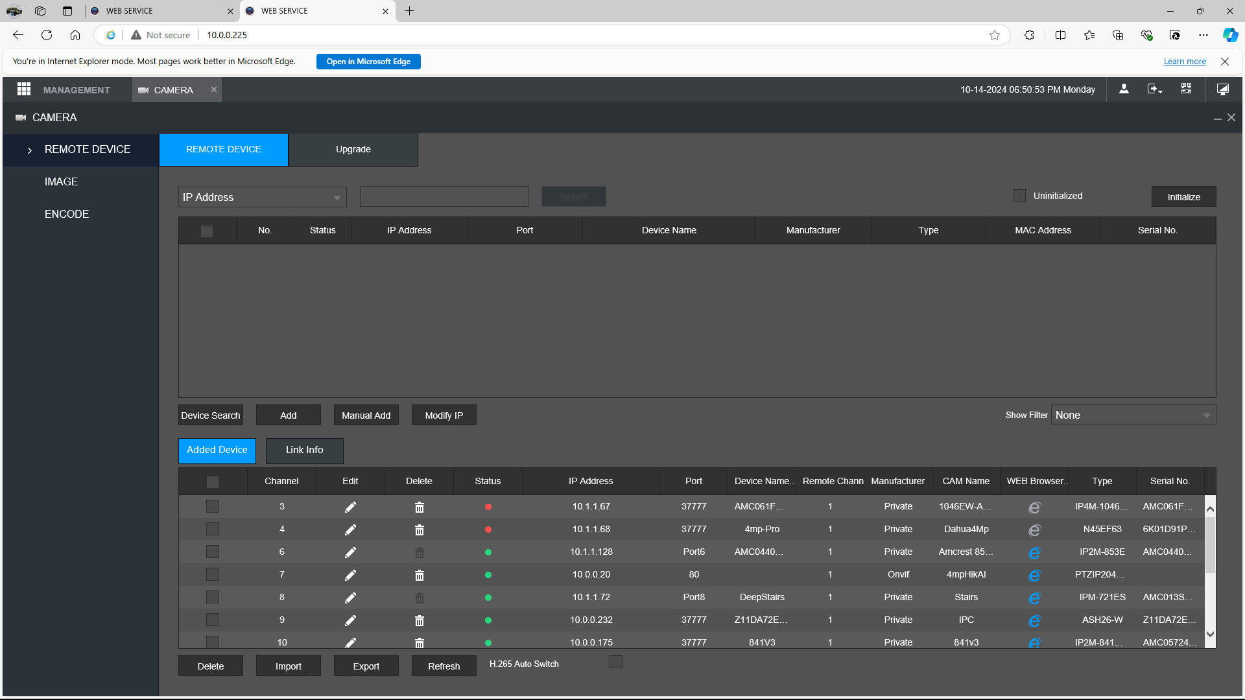Edit channel 6 with pencil icon
Image resolution: width=1245 pixels, height=700 pixels.
350,552
